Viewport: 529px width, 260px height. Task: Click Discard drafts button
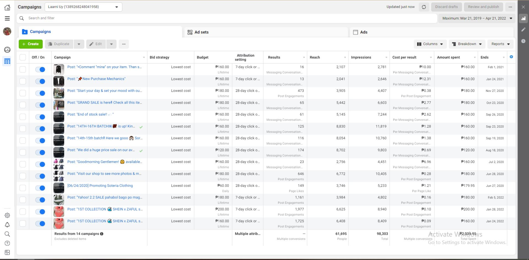446,7
